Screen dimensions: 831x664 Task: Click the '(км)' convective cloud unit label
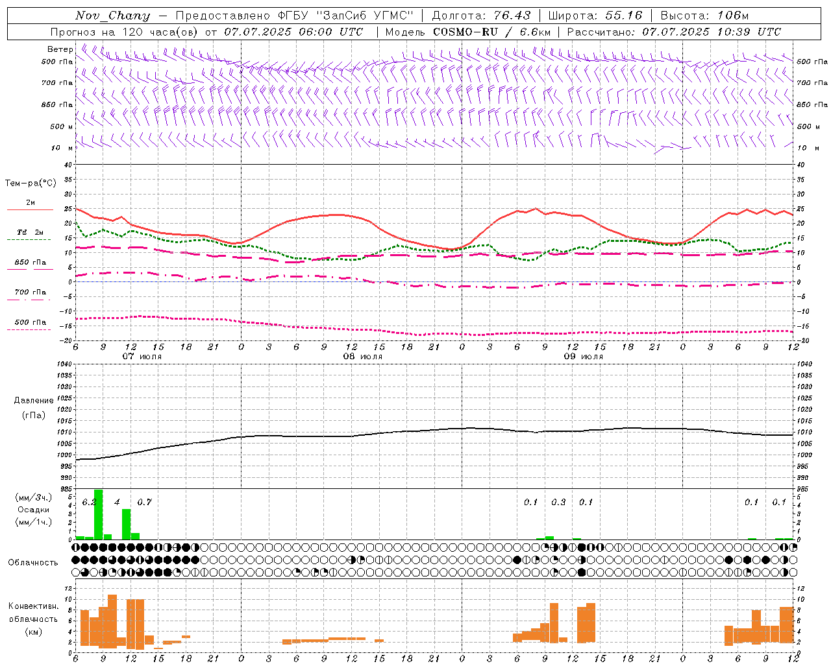(x=34, y=631)
